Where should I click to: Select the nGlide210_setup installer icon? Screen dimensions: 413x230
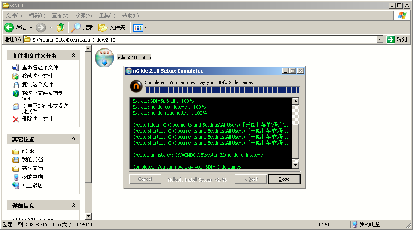104,57
